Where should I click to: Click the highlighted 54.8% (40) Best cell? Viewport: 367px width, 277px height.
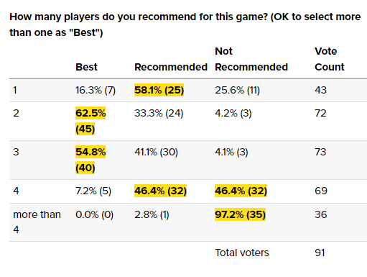pyautogui.click(x=90, y=160)
